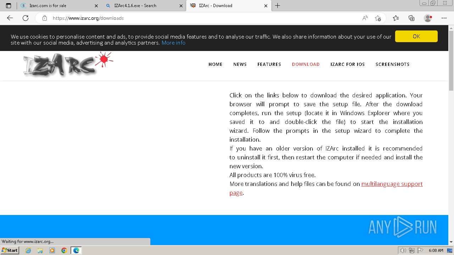This screenshot has width=454, height=255.
Task: Click the taskbar clock showing 6:08 AM
Action: [x=436, y=250]
